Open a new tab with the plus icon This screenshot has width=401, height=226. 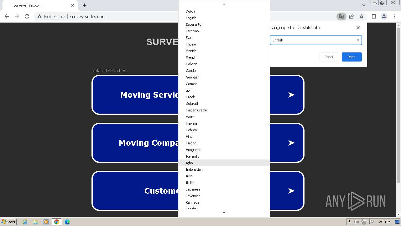point(85,5)
